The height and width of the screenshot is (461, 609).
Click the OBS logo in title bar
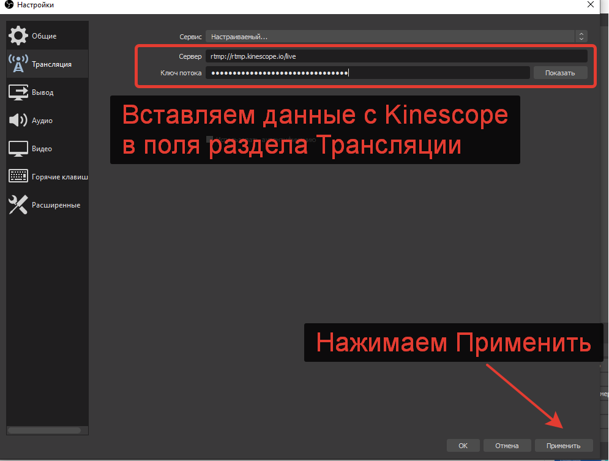(x=9, y=5)
